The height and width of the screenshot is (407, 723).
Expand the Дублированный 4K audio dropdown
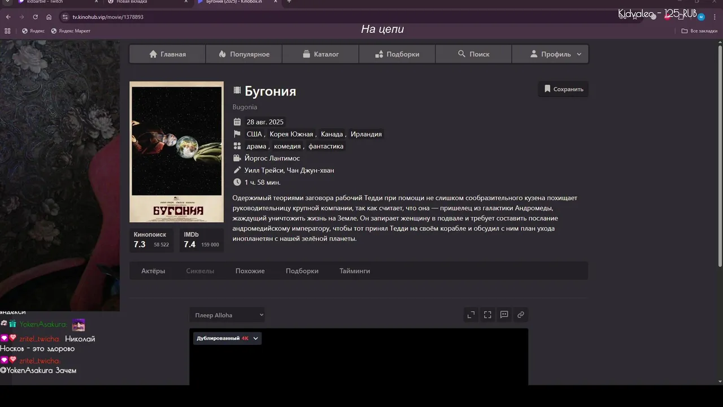(x=227, y=338)
